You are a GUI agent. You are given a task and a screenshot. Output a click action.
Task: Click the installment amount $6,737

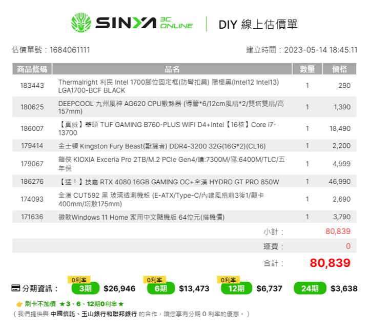[269, 288]
